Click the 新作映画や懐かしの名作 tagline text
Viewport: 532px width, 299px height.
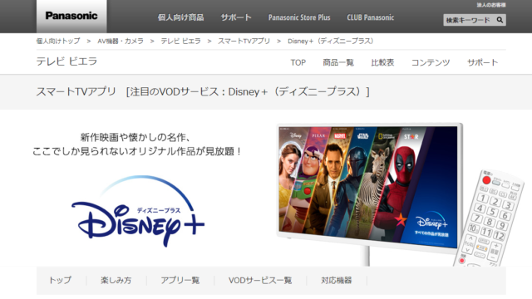[x=136, y=137]
